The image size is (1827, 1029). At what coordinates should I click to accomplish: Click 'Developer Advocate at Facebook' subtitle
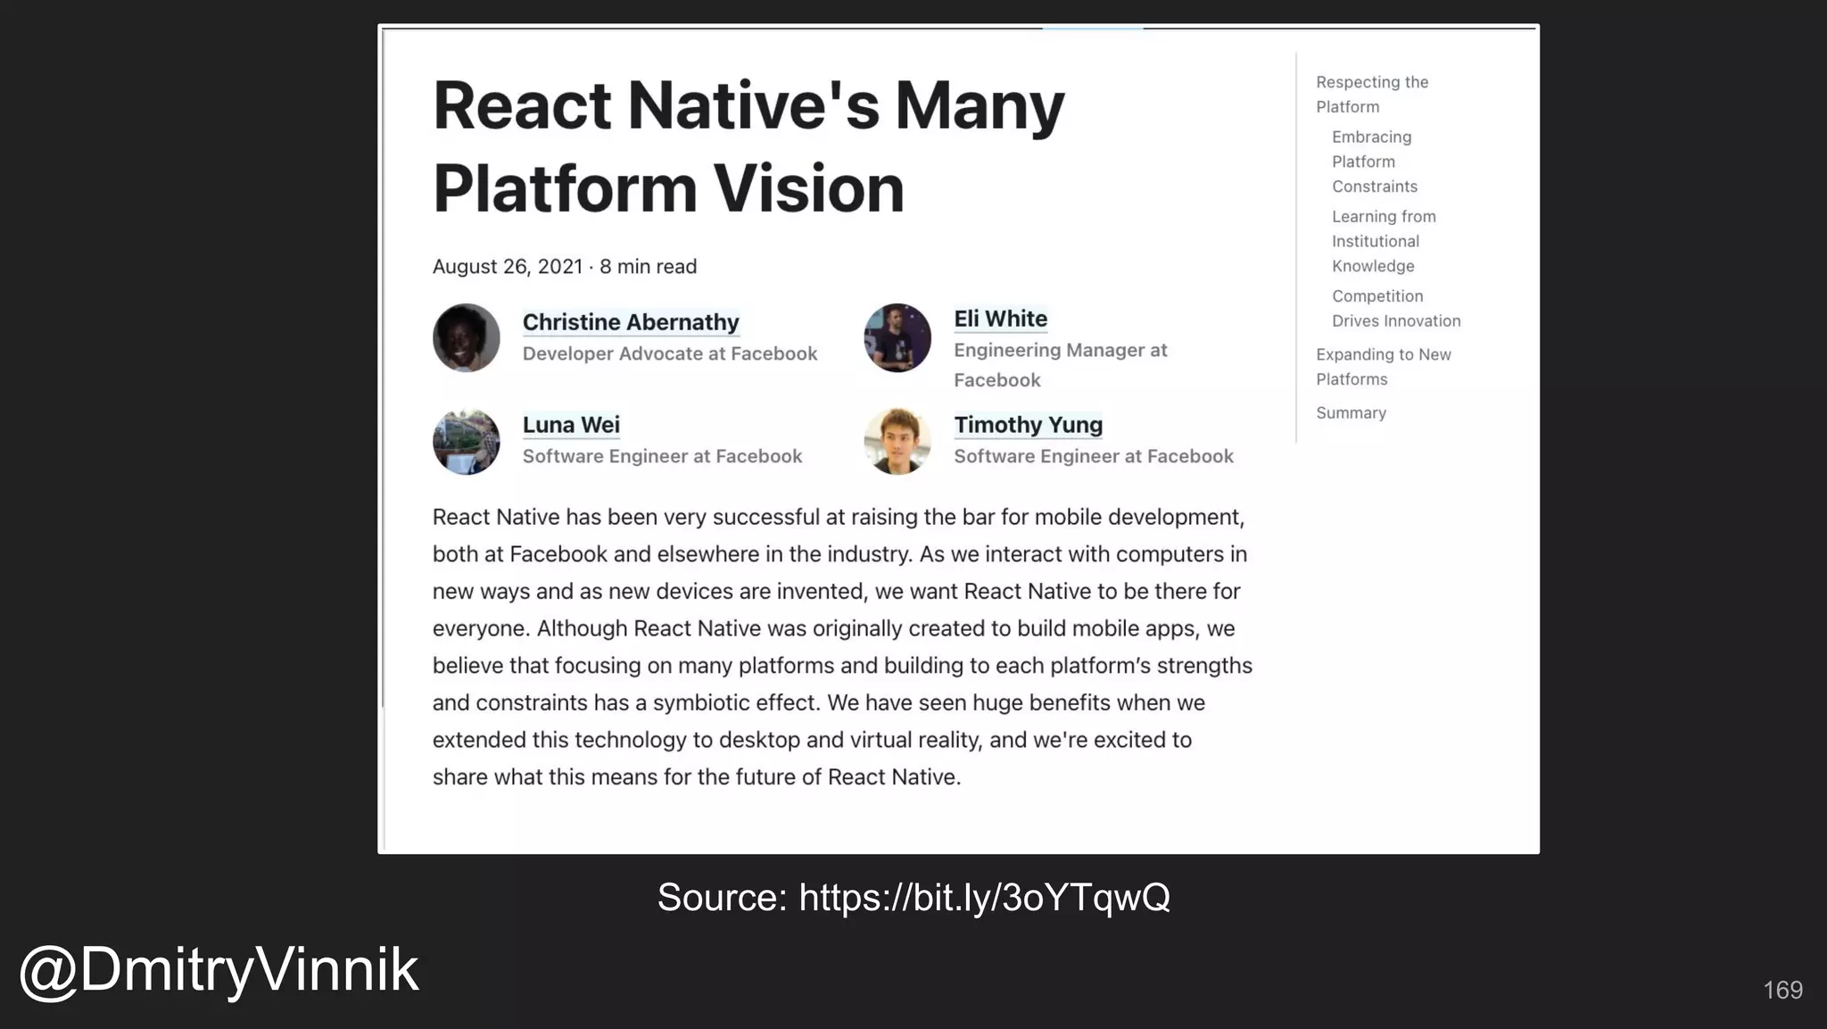(670, 353)
